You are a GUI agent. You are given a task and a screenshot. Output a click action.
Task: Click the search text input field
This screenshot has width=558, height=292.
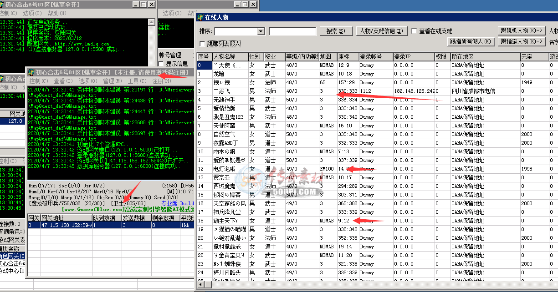coord(292,31)
